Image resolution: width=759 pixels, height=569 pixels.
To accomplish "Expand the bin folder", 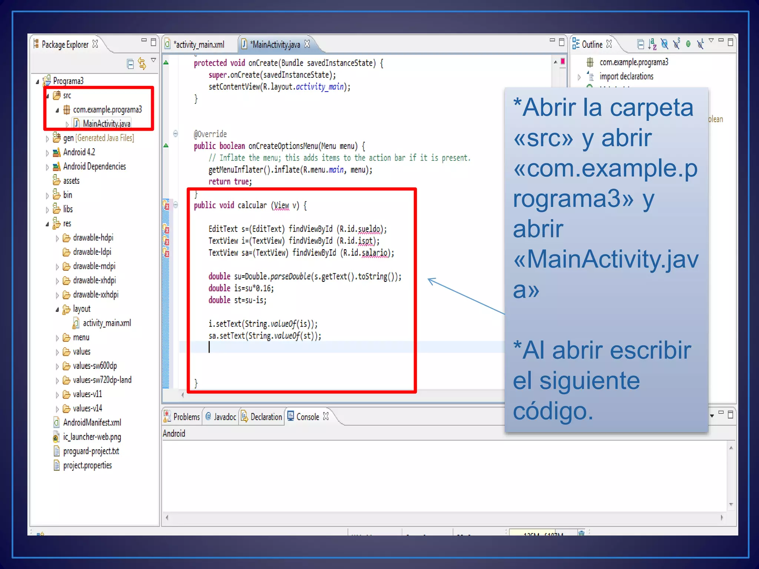I will [47, 196].
